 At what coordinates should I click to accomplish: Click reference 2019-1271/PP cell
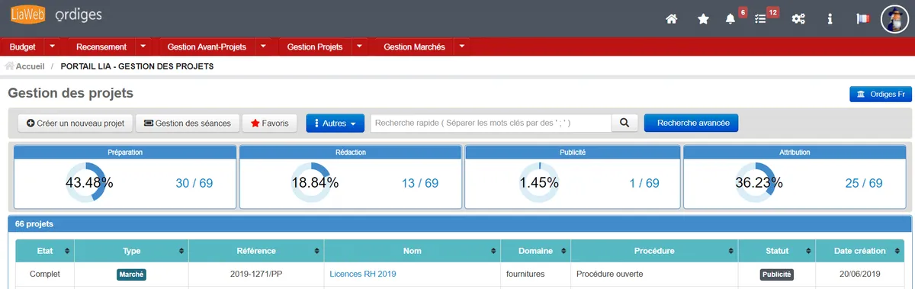coord(256,274)
